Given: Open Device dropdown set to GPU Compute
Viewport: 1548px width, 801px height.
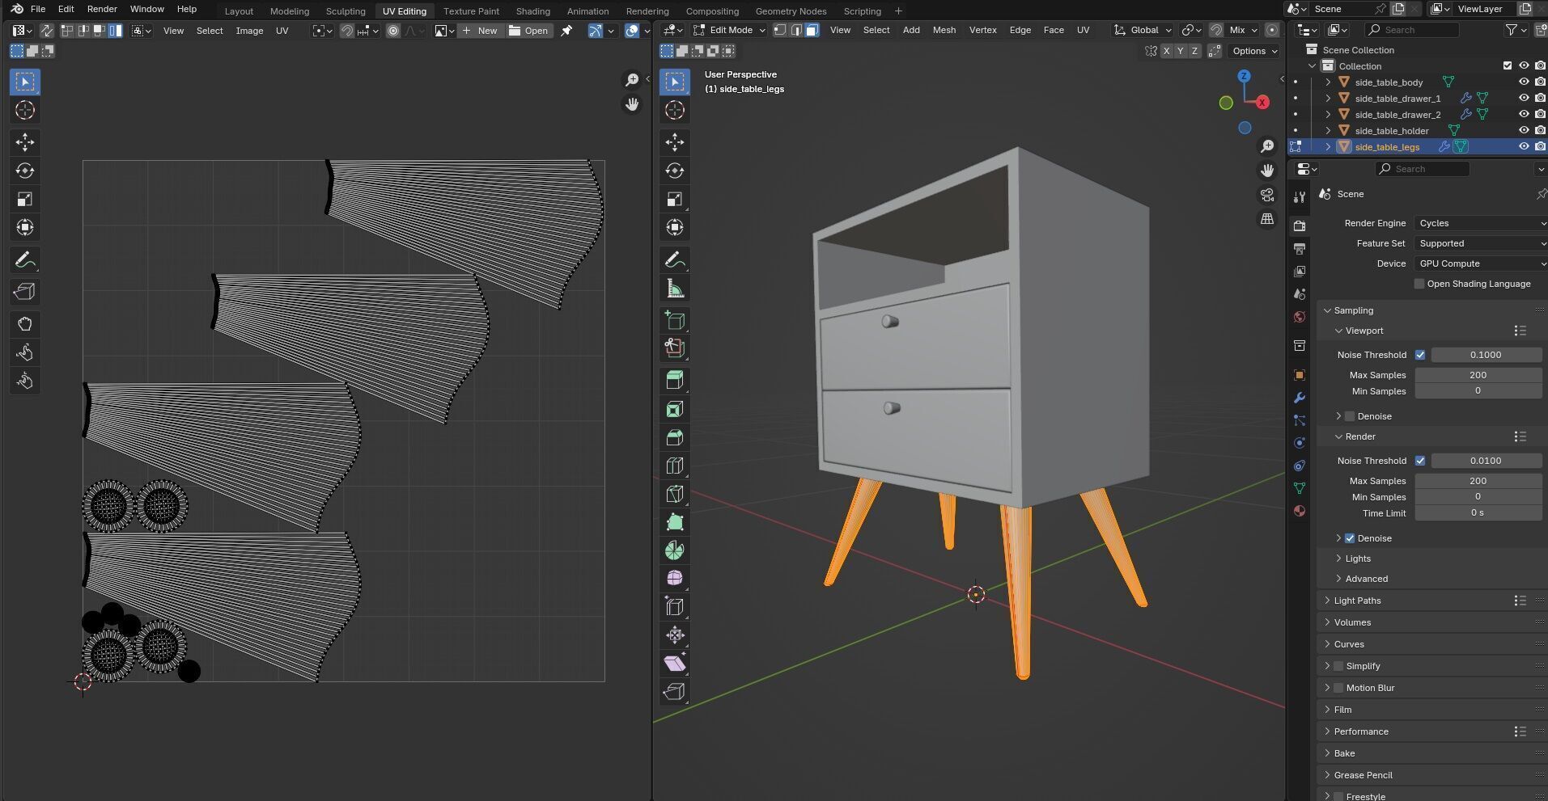Looking at the screenshot, I should coord(1481,263).
